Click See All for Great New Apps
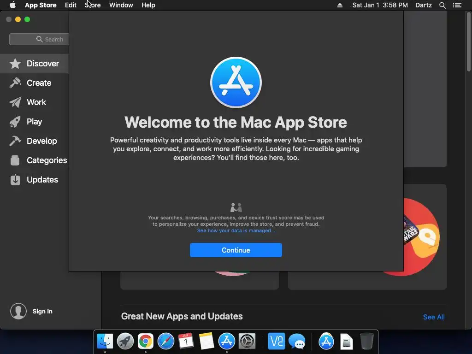Image resolution: width=472 pixels, height=354 pixels. (434, 317)
